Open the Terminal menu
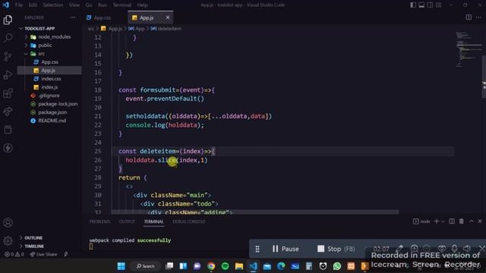The width and height of the screenshot is (486, 273). point(121,5)
